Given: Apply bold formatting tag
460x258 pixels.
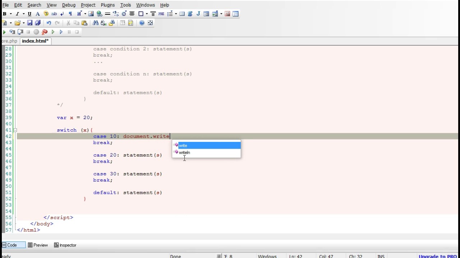Looking at the screenshot, I should click(5, 14).
